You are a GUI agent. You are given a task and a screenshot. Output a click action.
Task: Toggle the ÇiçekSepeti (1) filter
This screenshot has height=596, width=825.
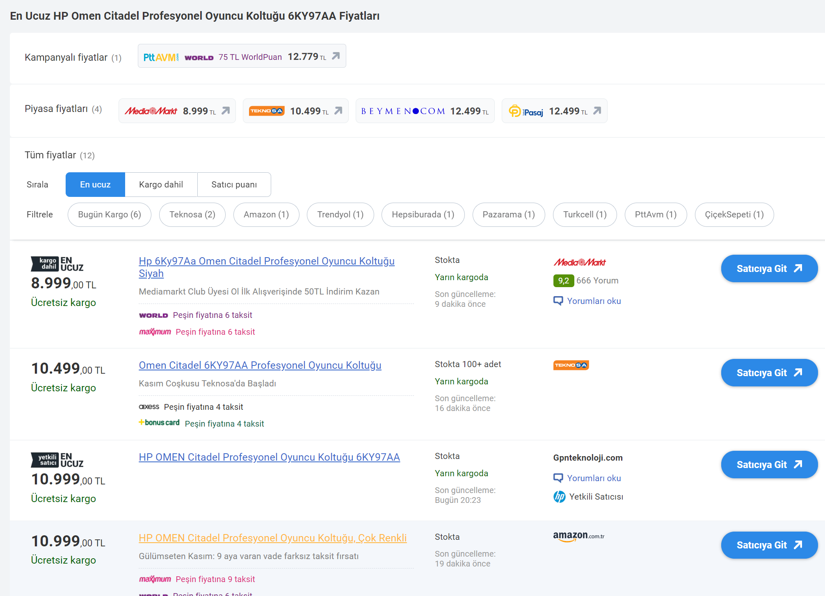coord(734,215)
